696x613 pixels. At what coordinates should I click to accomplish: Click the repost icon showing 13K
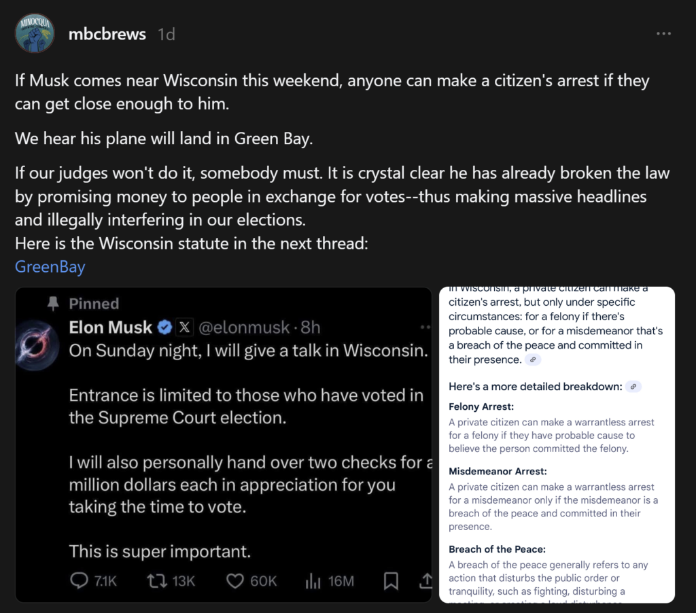point(158,580)
